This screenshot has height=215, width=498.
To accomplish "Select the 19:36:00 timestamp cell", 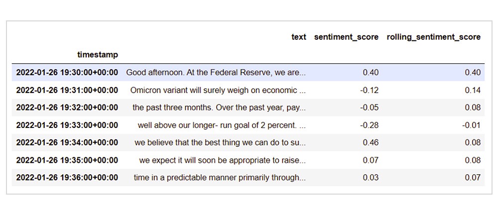I will pyautogui.click(x=67, y=178).
